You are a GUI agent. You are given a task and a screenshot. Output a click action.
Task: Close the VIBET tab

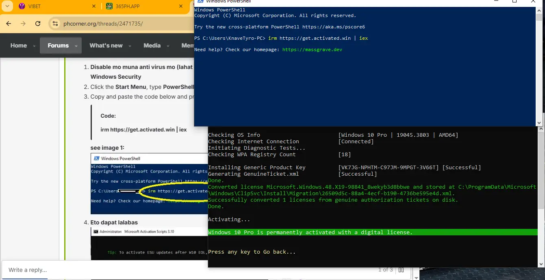click(94, 6)
